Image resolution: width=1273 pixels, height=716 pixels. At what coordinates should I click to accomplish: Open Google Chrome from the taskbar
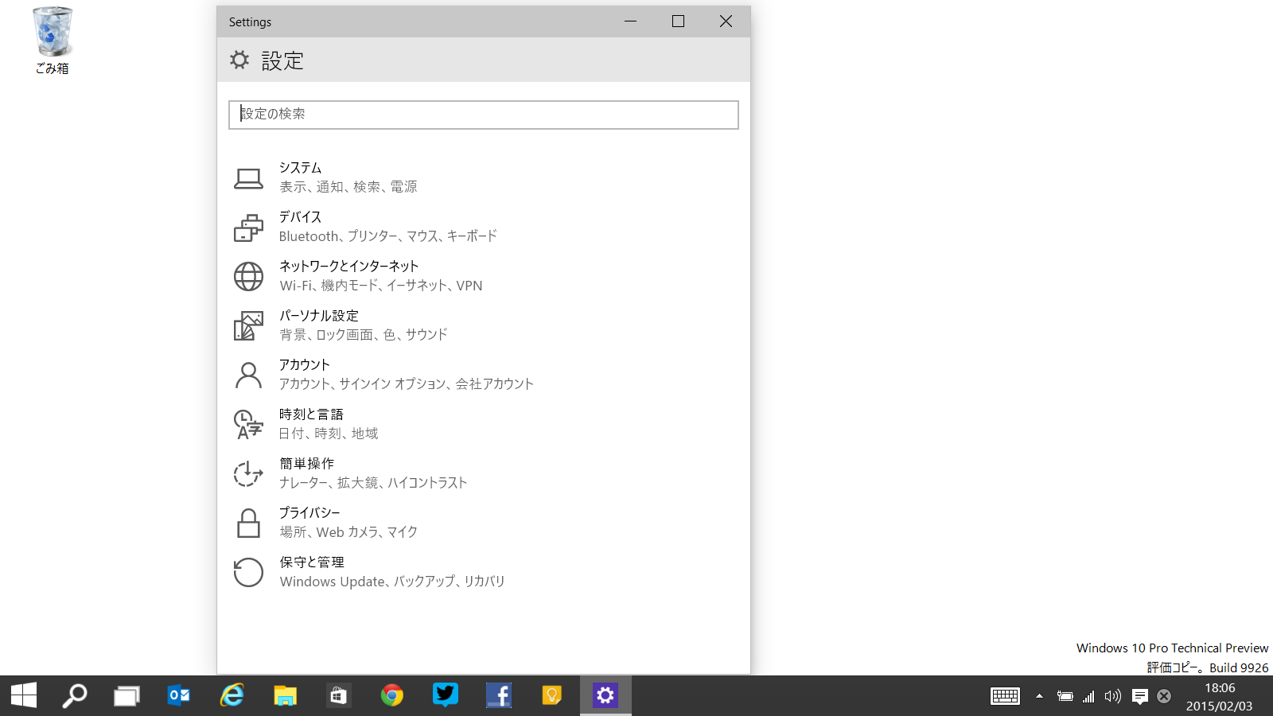pos(392,695)
